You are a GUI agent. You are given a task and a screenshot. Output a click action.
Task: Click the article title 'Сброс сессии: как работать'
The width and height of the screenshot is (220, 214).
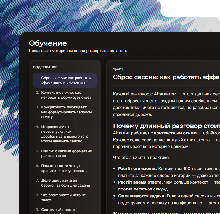[x=166, y=77]
